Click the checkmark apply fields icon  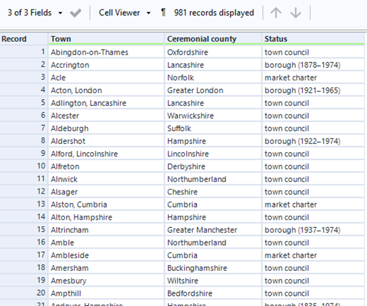coord(76,13)
